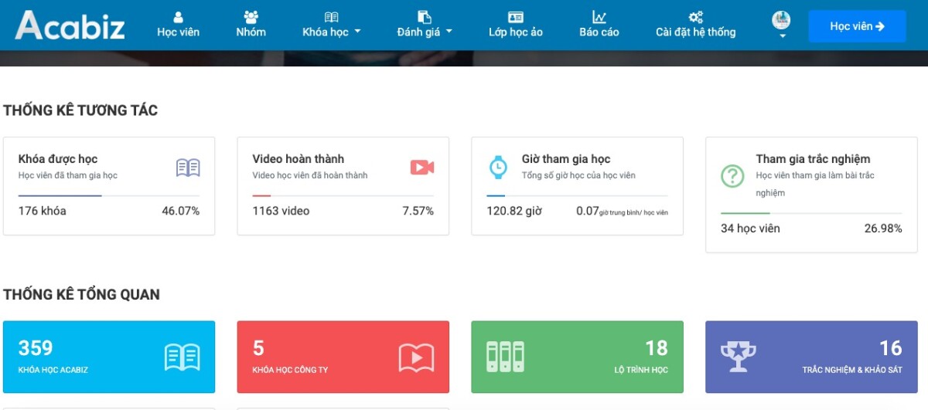Image resolution: width=928 pixels, height=410 pixels.
Task: Select the Đánh giá menu
Action: point(425,25)
